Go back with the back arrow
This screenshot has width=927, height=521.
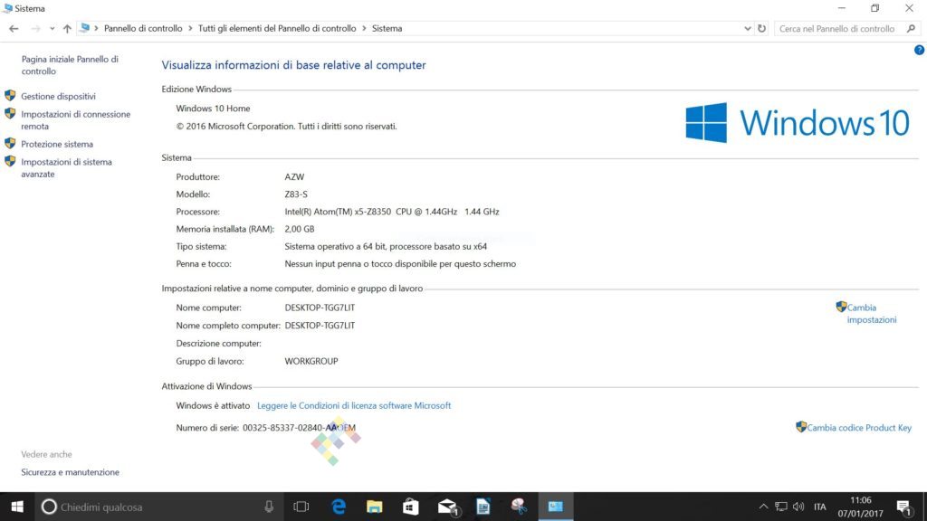point(14,28)
